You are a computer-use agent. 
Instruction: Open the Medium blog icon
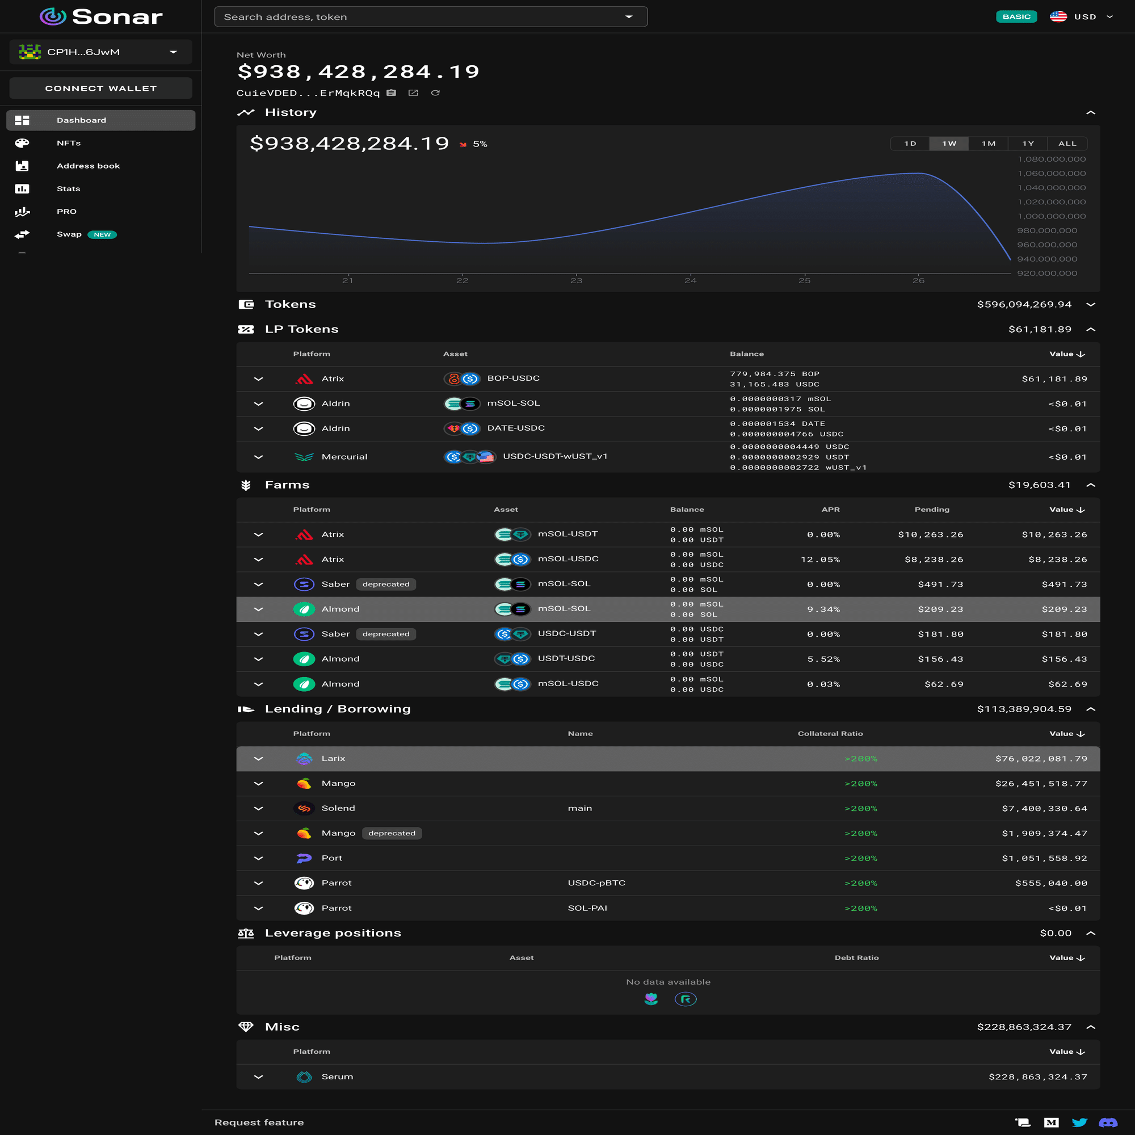point(1051,1122)
